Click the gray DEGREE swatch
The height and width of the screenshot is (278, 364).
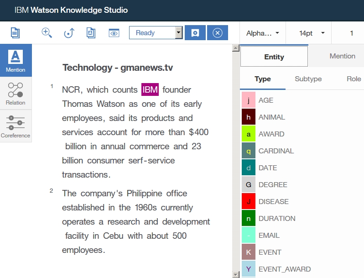click(249, 184)
